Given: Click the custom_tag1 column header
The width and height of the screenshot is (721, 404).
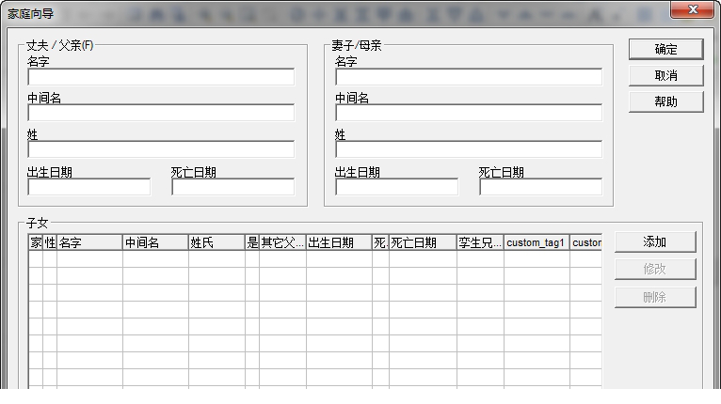Looking at the screenshot, I should 537,242.
